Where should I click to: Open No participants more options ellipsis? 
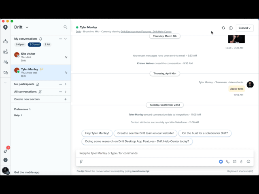[60, 84]
